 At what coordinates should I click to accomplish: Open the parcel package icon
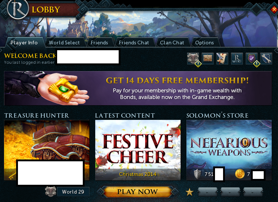pyautogui.click(x=208, y=58)
